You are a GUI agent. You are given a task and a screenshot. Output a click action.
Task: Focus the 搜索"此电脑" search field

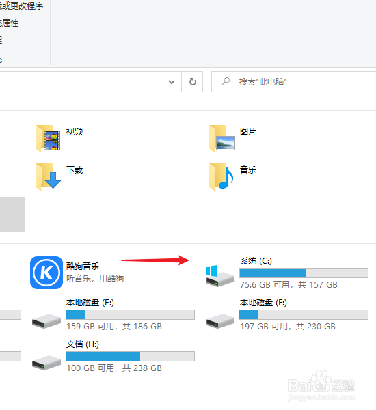click(x=294, y=82)
